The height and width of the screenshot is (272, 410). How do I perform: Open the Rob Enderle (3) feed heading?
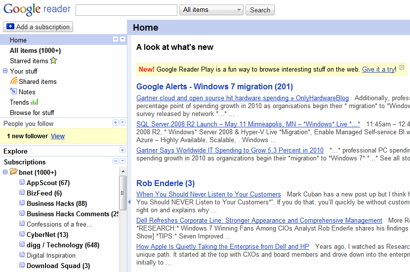[165, 183]
